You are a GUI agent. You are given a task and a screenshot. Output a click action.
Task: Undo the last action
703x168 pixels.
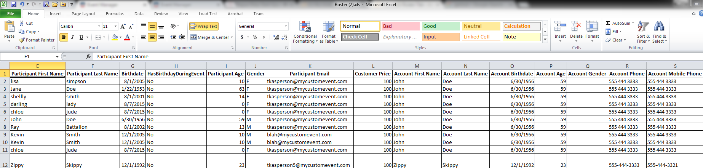pyautogui.click(x=22, y=4)
